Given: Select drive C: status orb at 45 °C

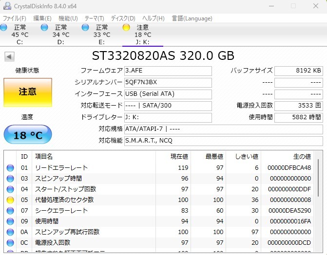Looking at the screenshot, I should pos(4,27).
